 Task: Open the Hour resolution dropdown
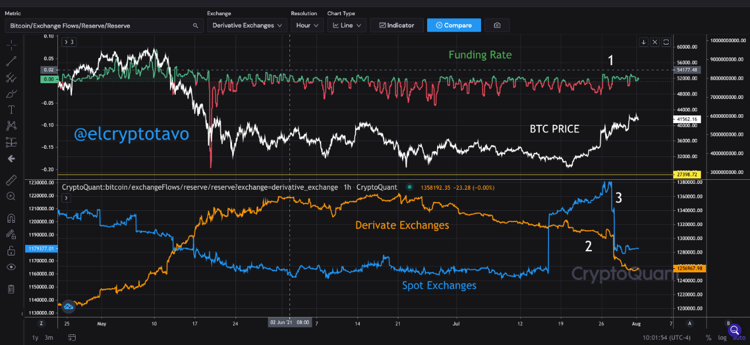coord(306,25)
